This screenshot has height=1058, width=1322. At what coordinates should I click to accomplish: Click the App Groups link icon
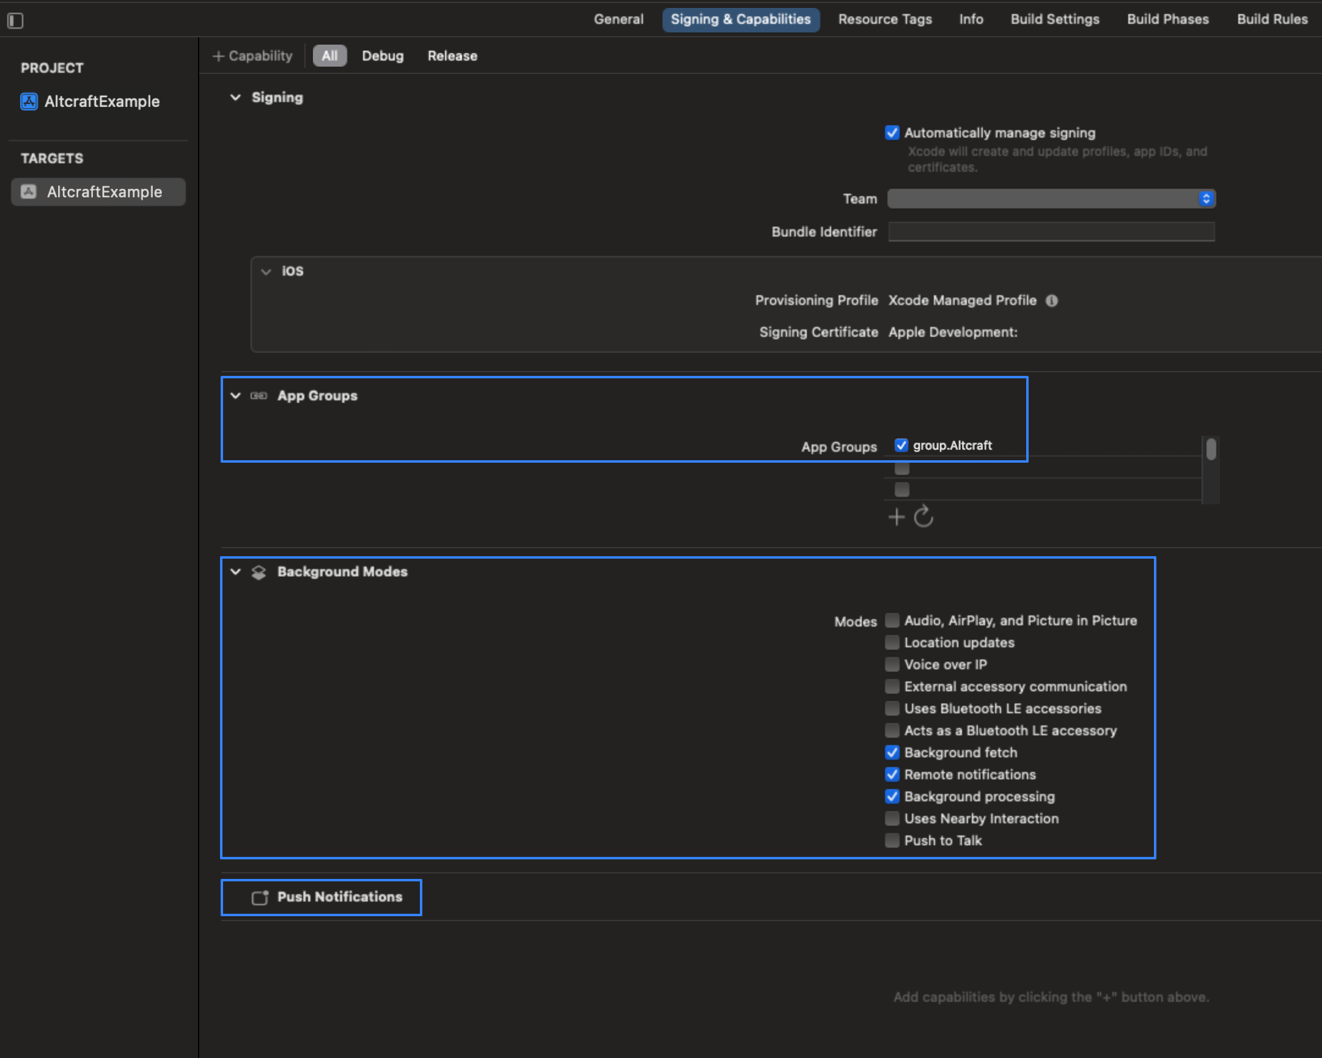[259, 395]
